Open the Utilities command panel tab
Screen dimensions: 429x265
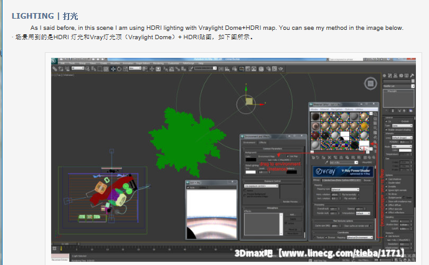pos(412,75)
